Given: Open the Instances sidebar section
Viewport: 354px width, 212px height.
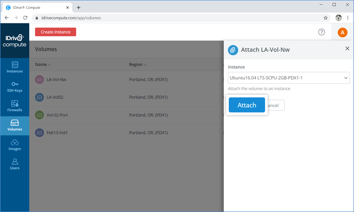Looking at the screenshot, I should (x=15, y=67).
